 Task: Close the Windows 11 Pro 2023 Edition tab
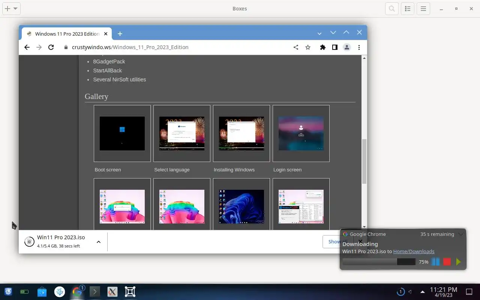coord(106,34)
